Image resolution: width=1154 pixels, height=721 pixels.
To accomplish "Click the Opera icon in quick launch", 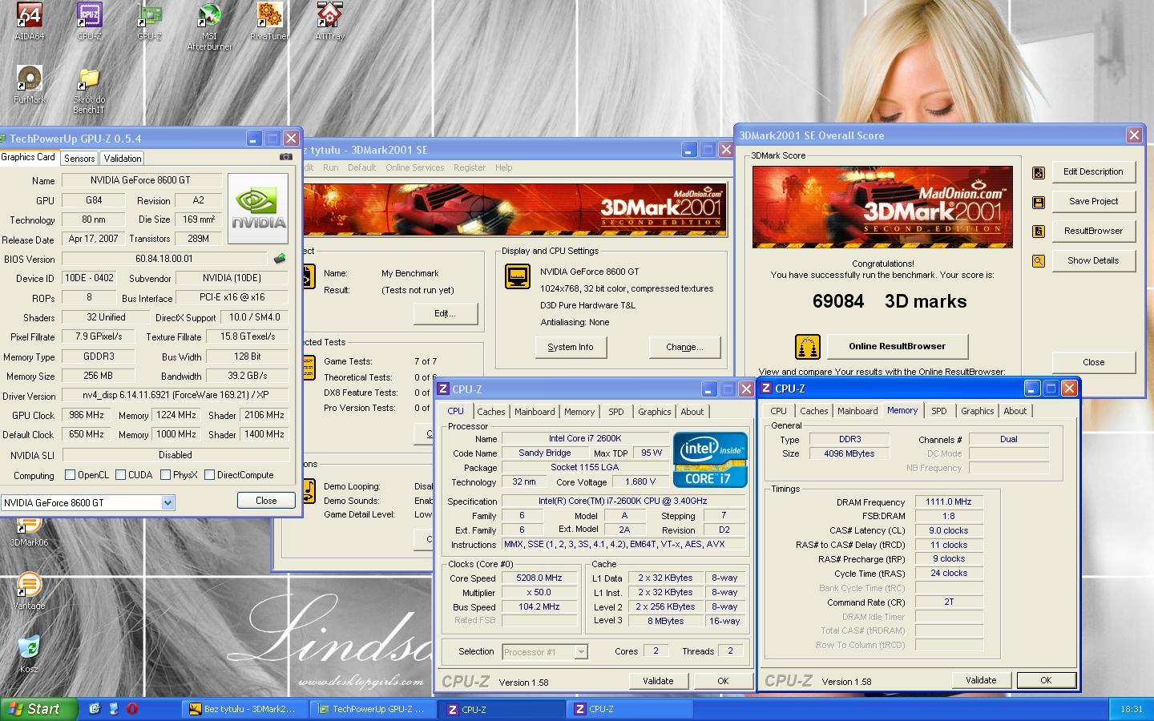I will 132,709.
